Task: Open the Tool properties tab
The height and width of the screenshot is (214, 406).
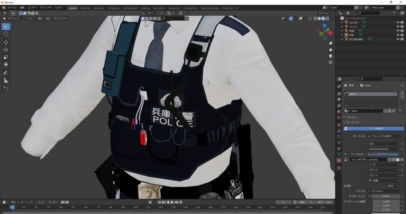Action: pos(339,86)
